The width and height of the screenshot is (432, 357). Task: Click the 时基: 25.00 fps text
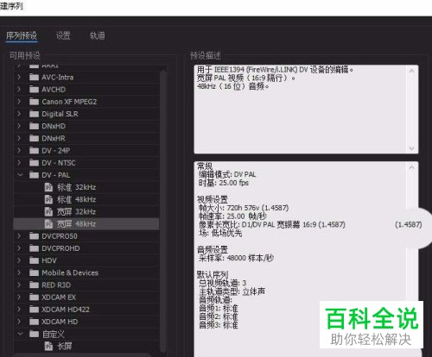(224, 183)
